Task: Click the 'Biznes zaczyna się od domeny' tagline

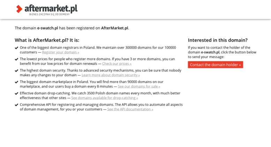Action: point(50,14)
